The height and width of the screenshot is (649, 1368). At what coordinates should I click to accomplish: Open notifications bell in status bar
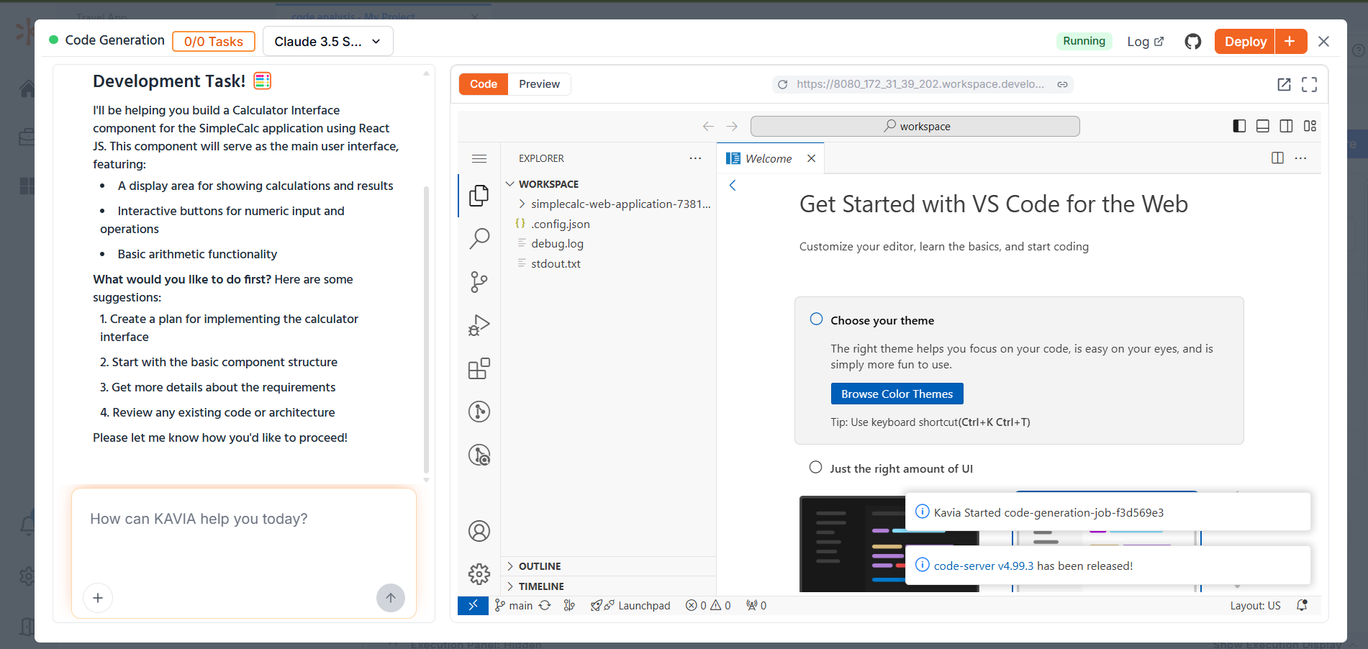click(x=1302, y=606)
